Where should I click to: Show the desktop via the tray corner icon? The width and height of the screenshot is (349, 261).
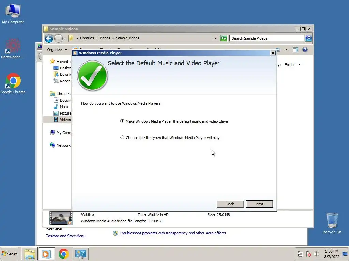click(345, 254)
